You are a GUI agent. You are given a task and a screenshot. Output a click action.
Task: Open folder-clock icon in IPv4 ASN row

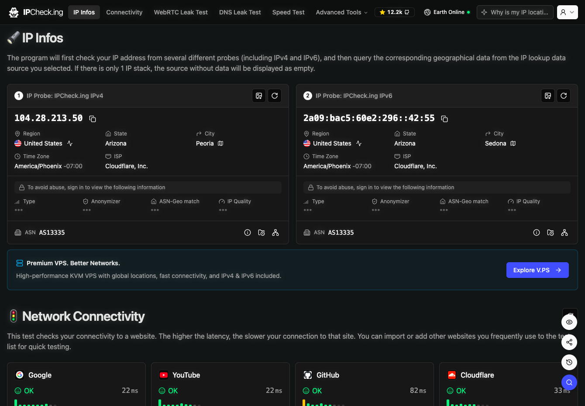tap(262, 232)
